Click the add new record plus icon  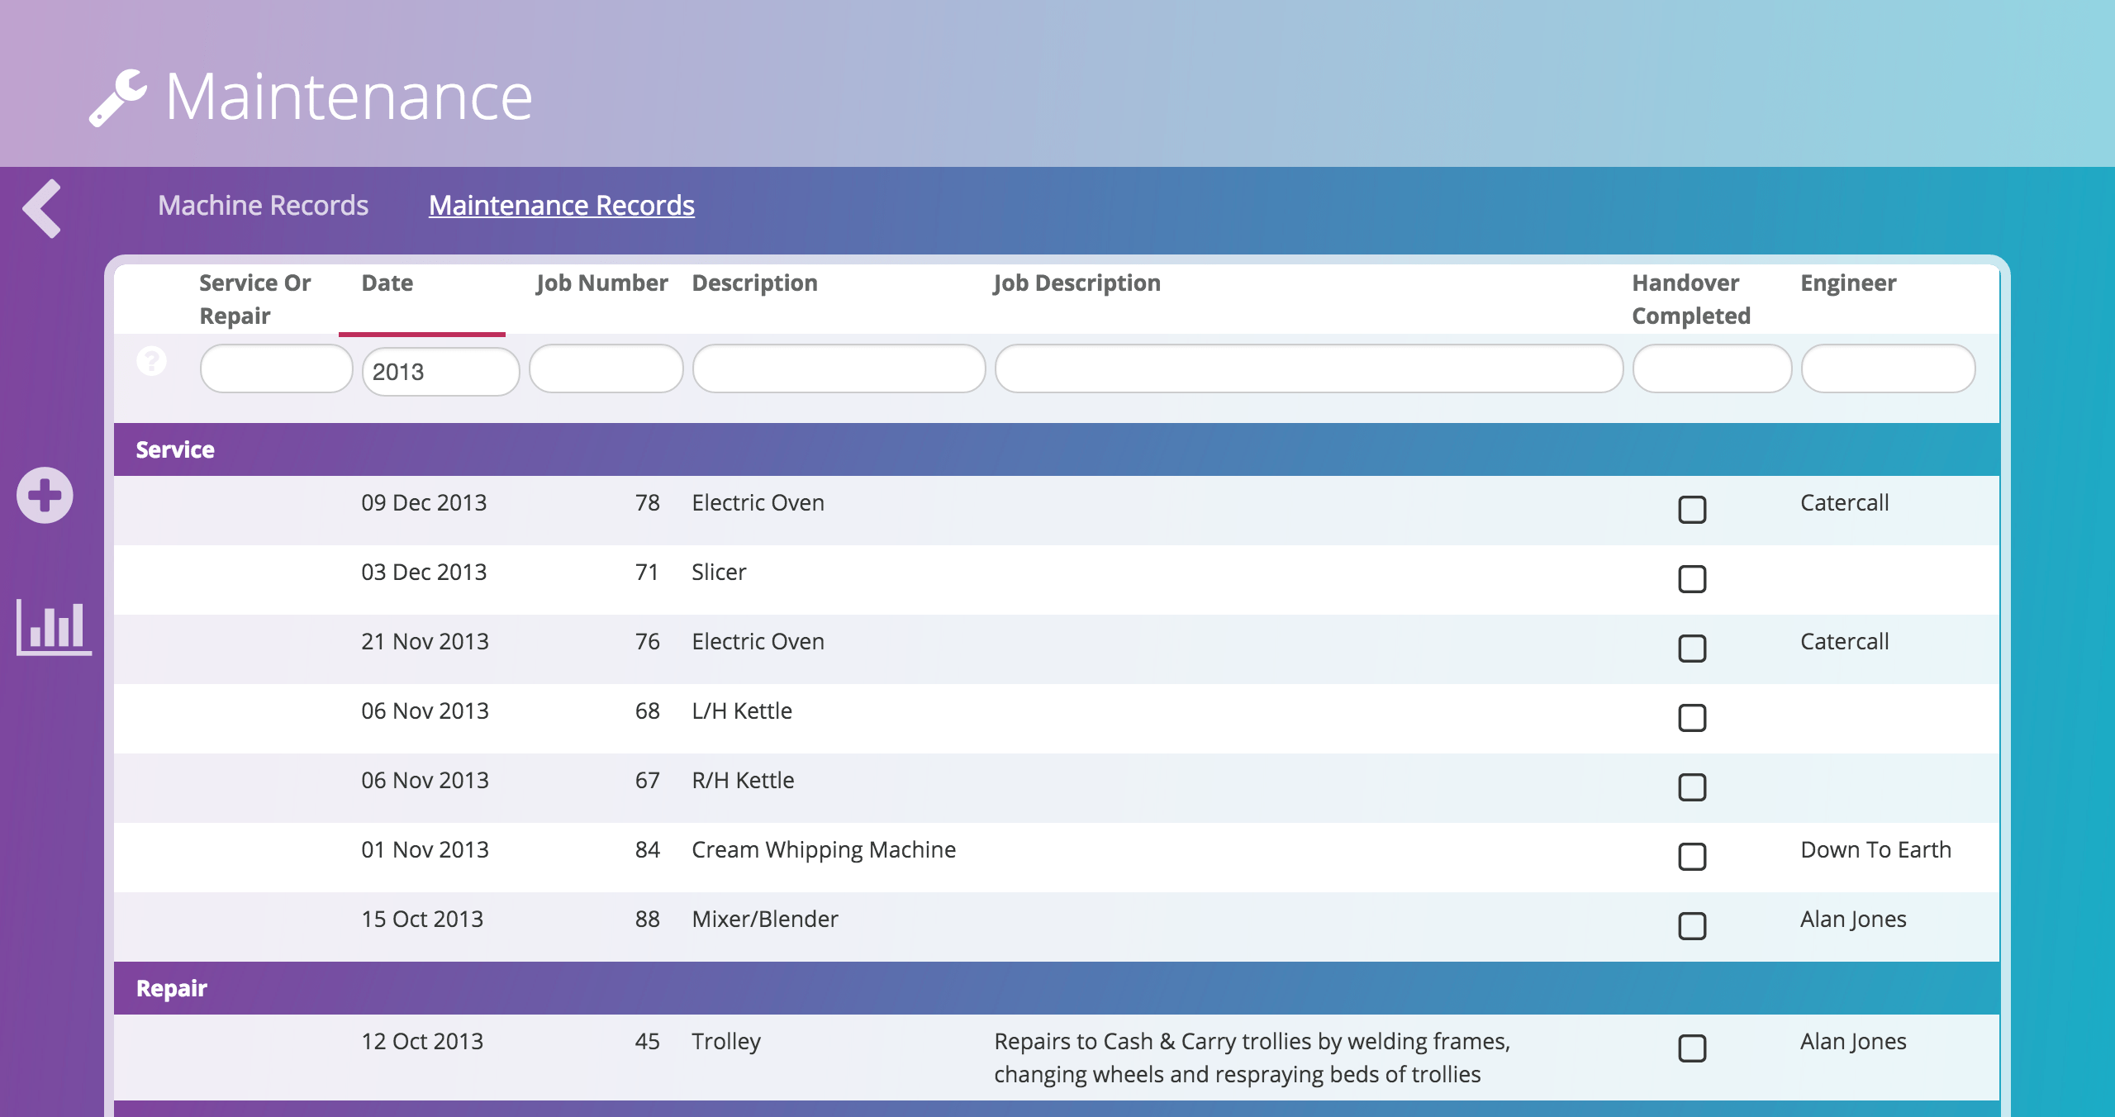click(45, 496)
